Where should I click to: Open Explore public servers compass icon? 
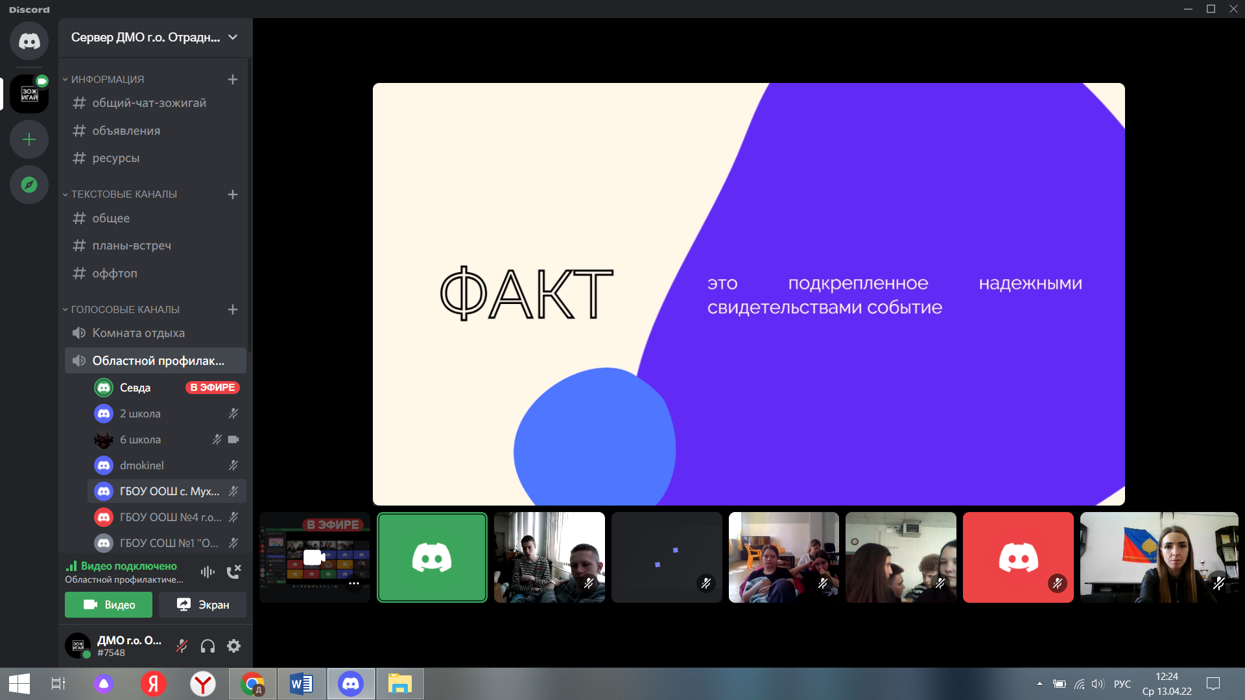tap(29, 185)
